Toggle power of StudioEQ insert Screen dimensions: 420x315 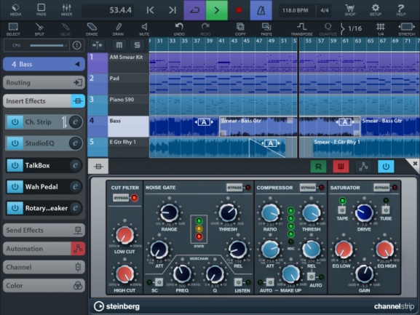15,143
